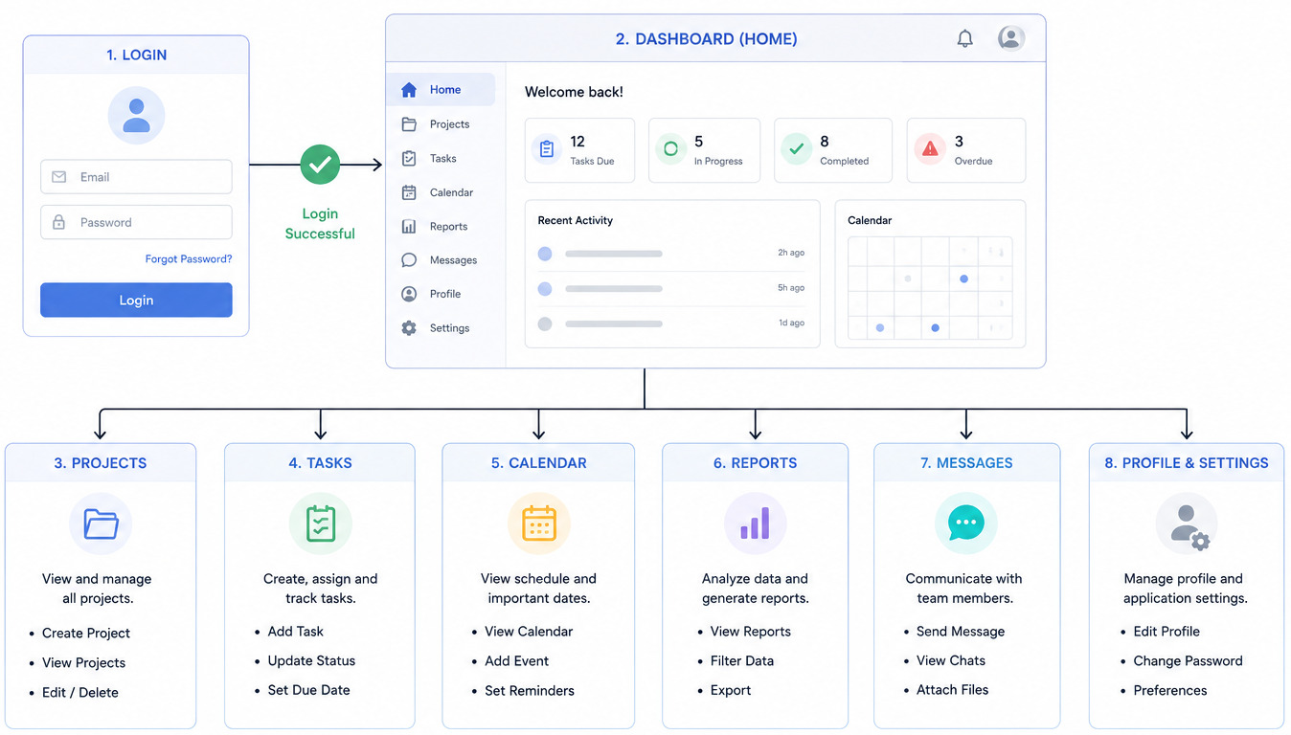Open Settings label in the dashboard sidebar
Image resolution: width=1291 pixels, height=735 pixels.
pos(449,328)
